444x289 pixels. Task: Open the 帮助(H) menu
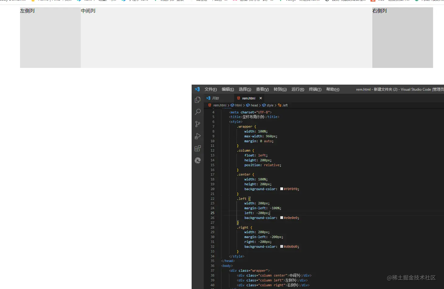coord(333,89)
